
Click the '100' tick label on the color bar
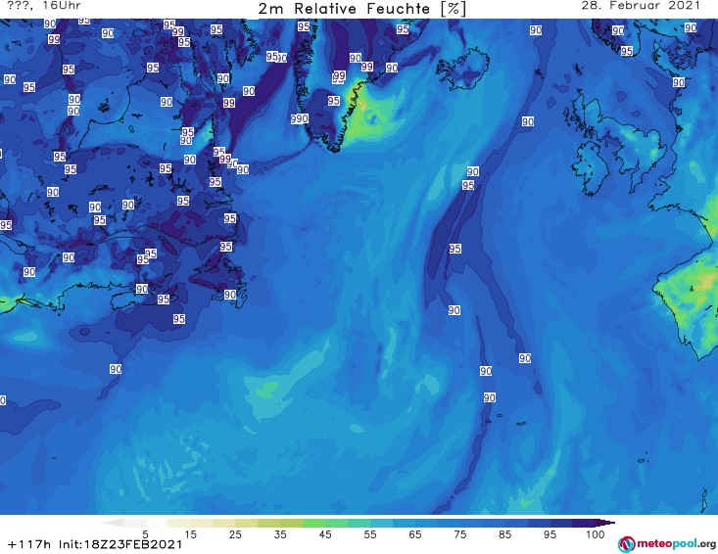(x=596, y=534)
